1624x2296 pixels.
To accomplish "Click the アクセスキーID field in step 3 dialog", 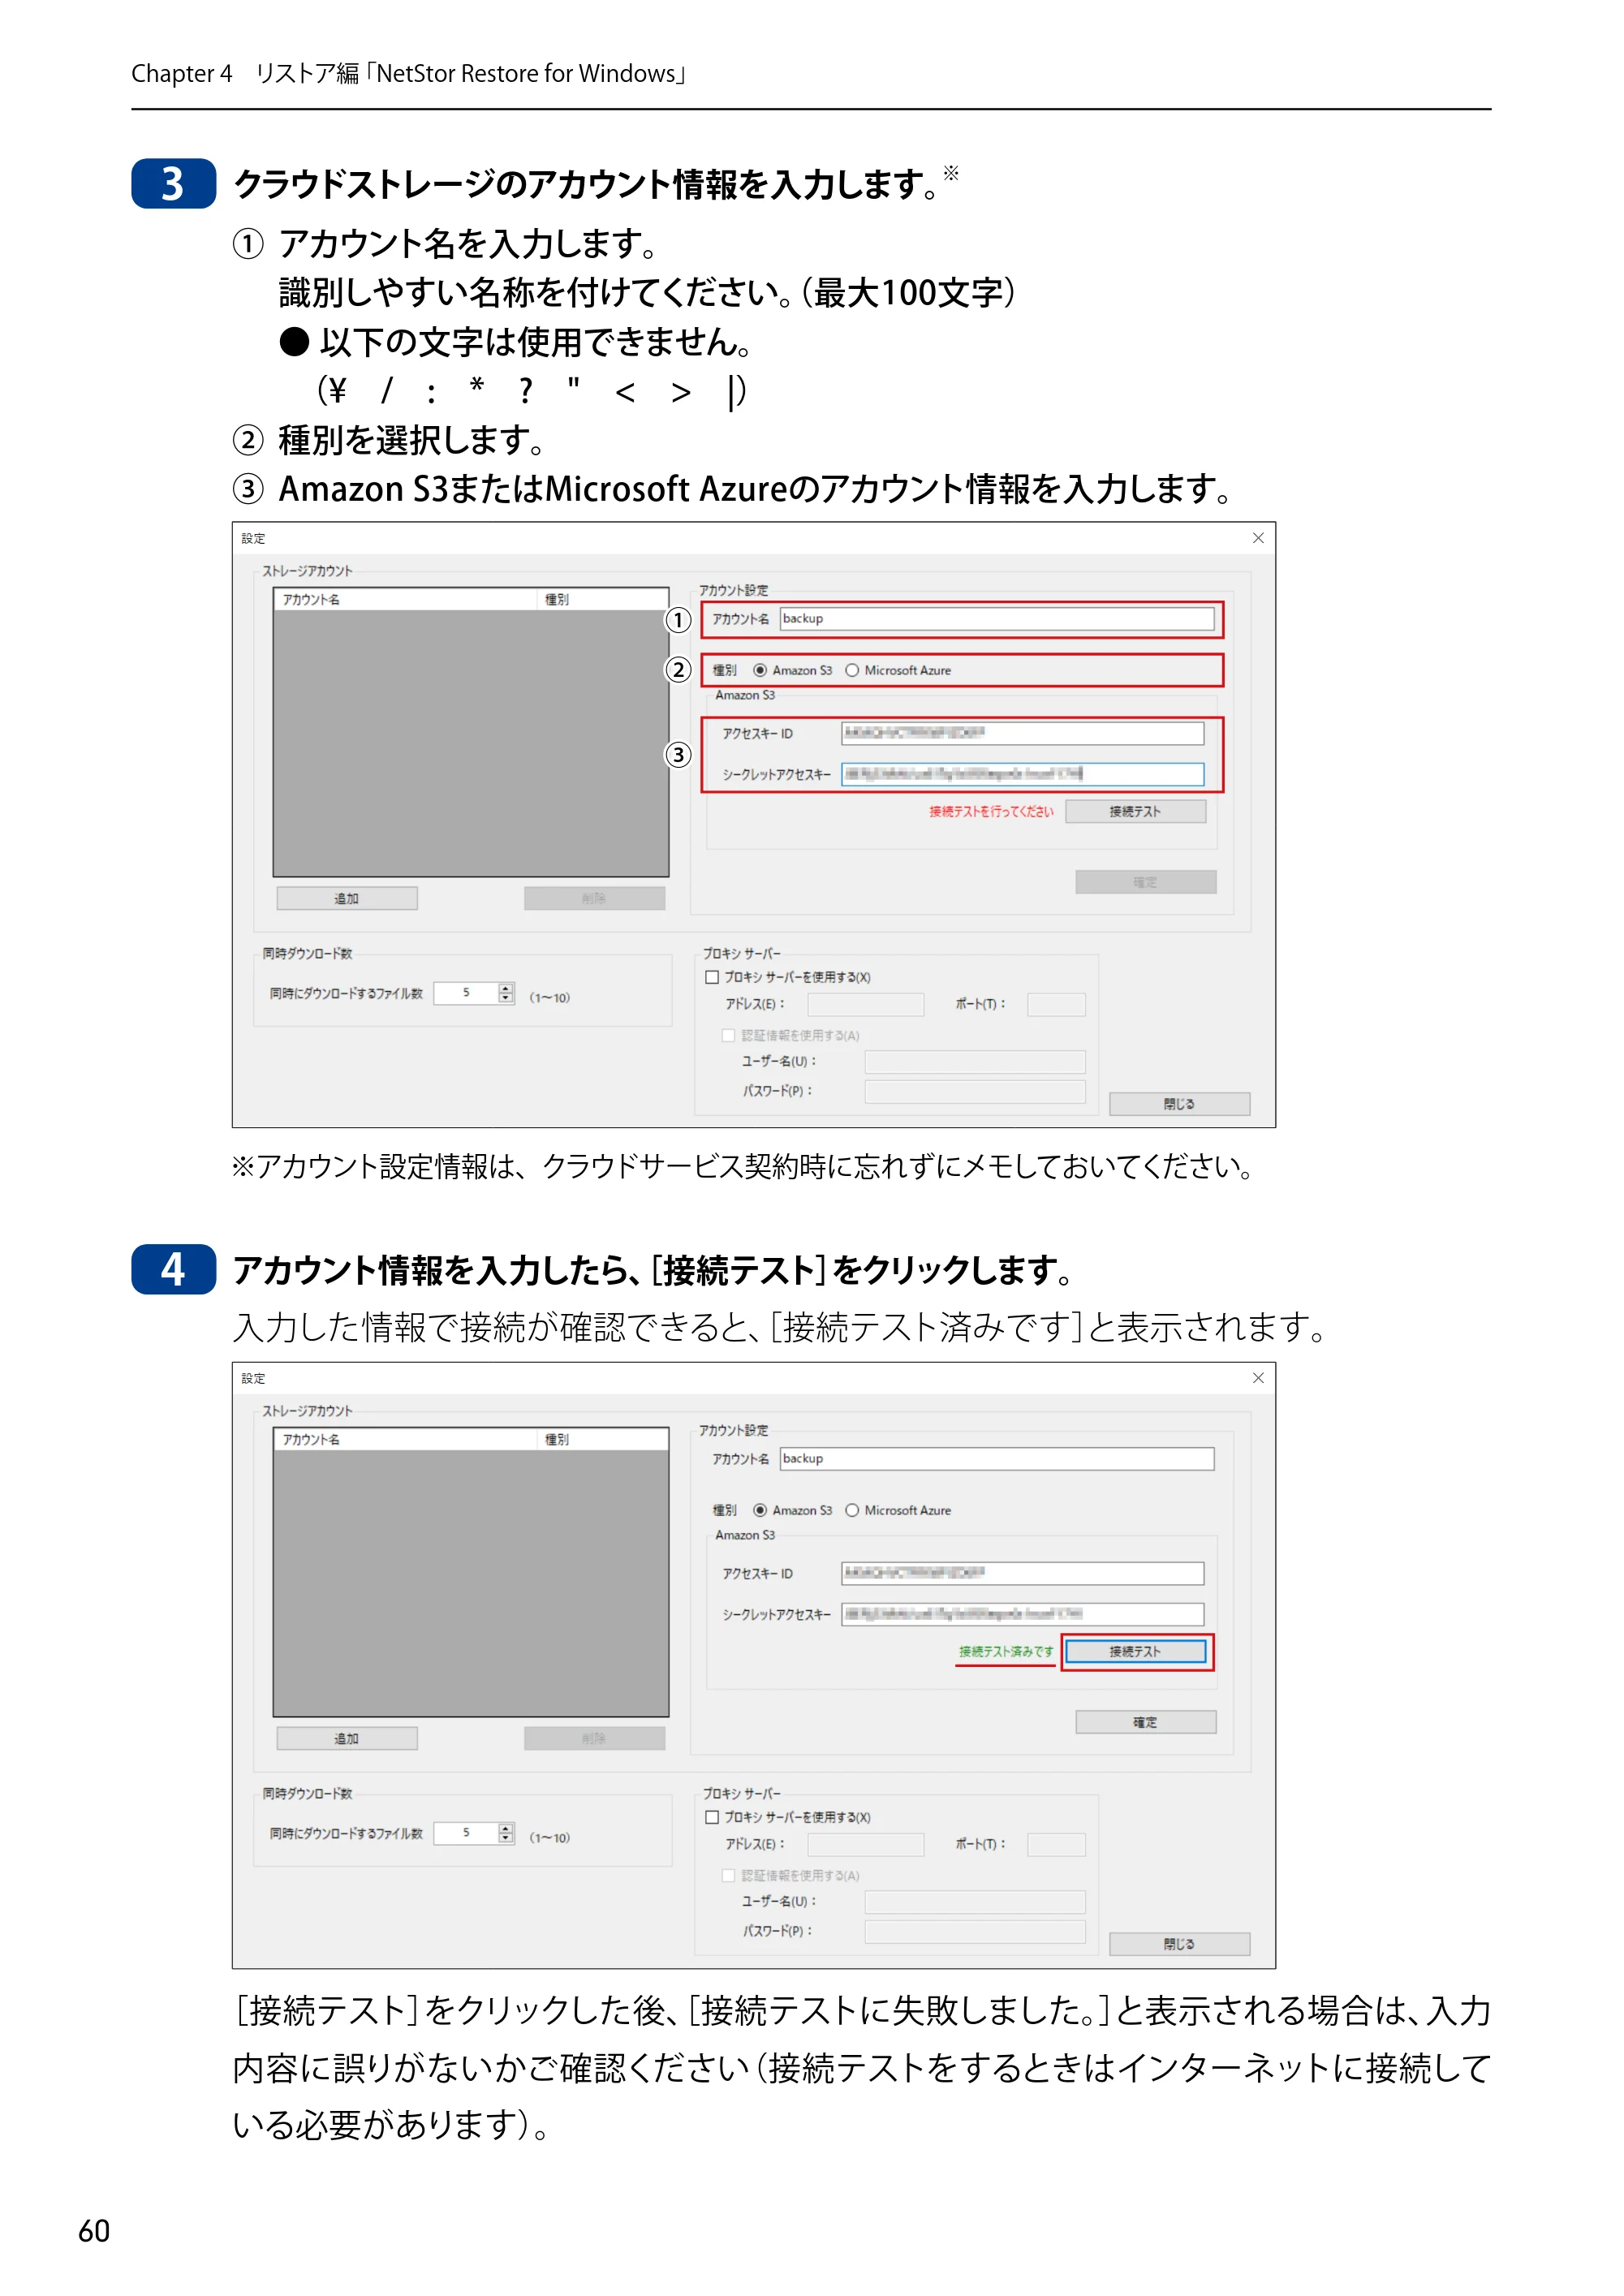I will tap(1023, 733).
